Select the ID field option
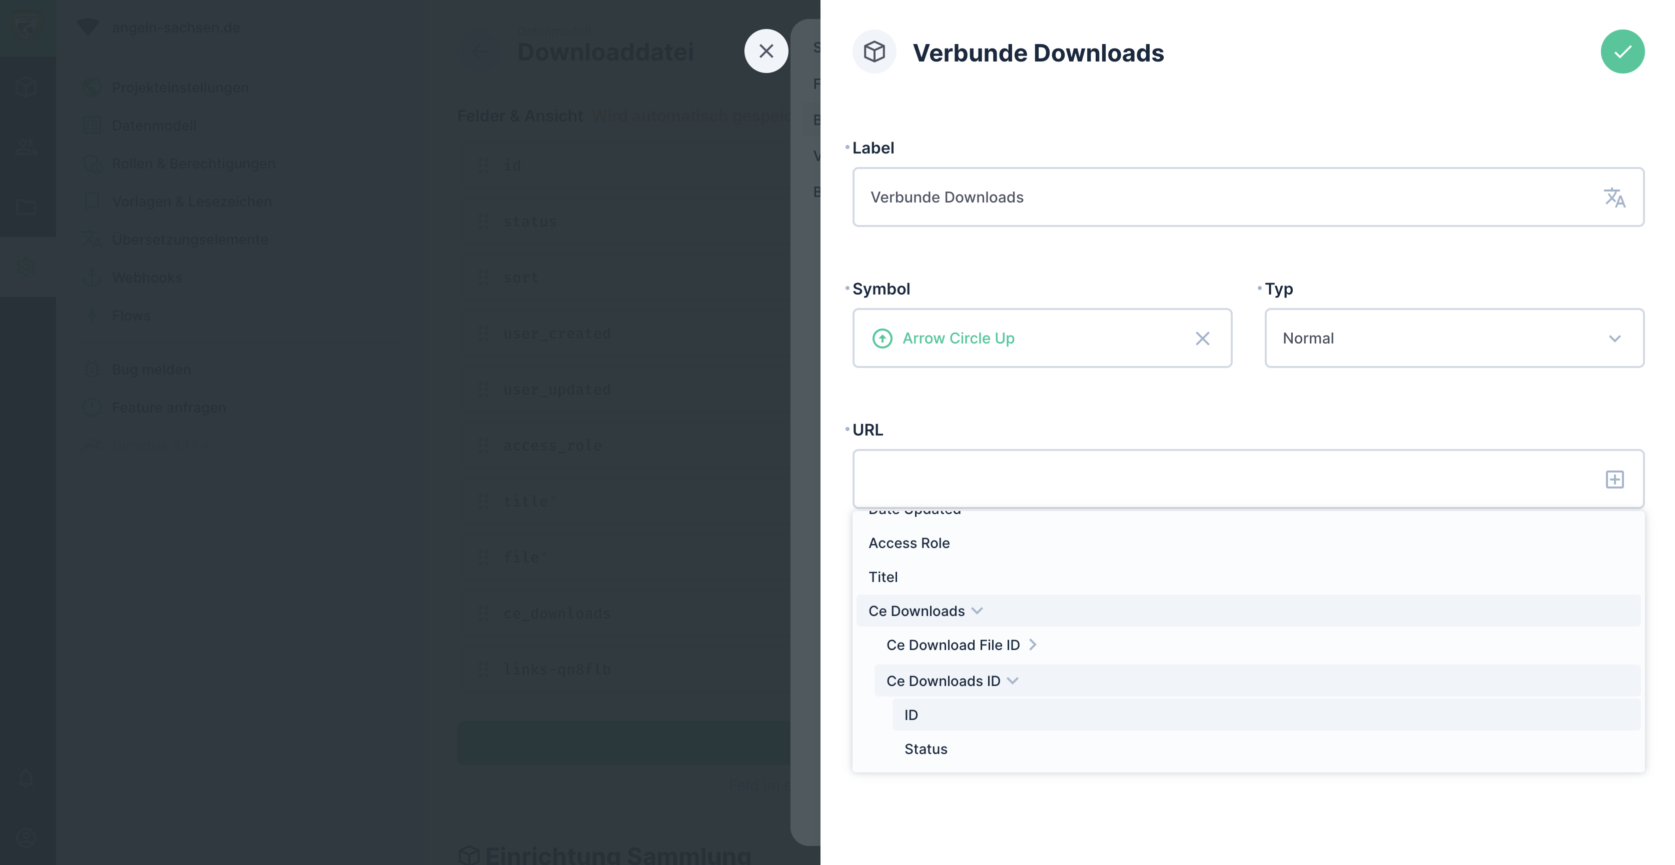This screenshot has width=1675, height=865. click(x=911, y=715)
